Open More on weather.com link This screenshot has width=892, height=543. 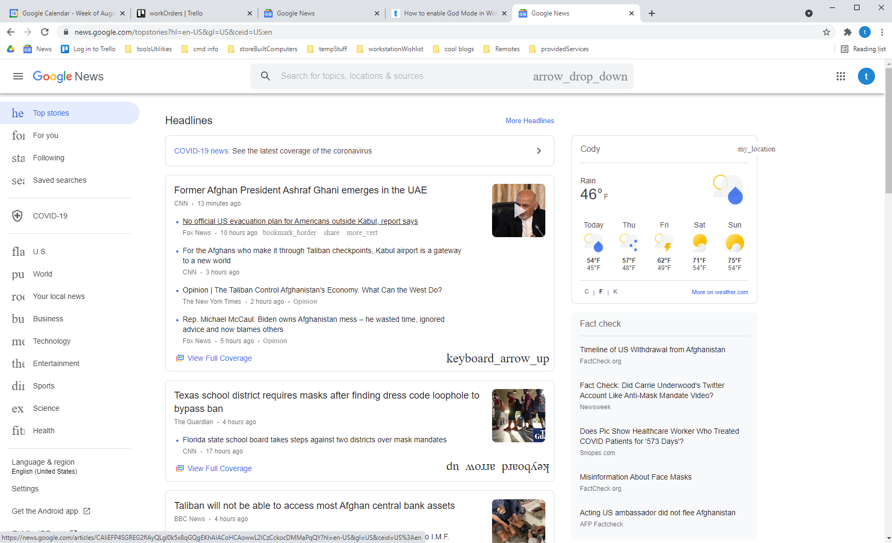pyautogui.click(x=720, y=292)
